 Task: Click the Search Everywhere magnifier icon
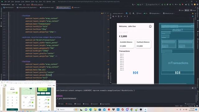point(192,5)
